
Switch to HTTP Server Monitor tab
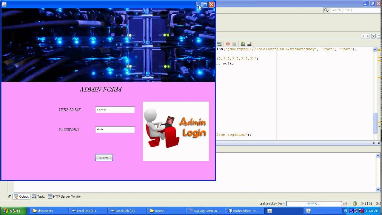64,196
